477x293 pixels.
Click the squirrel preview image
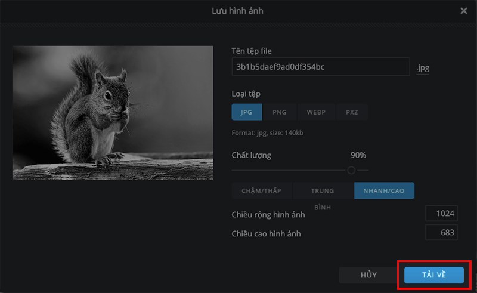click(113, 113)
